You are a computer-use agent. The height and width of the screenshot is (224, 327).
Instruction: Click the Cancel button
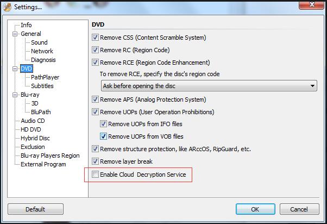(x=299, y=209)
